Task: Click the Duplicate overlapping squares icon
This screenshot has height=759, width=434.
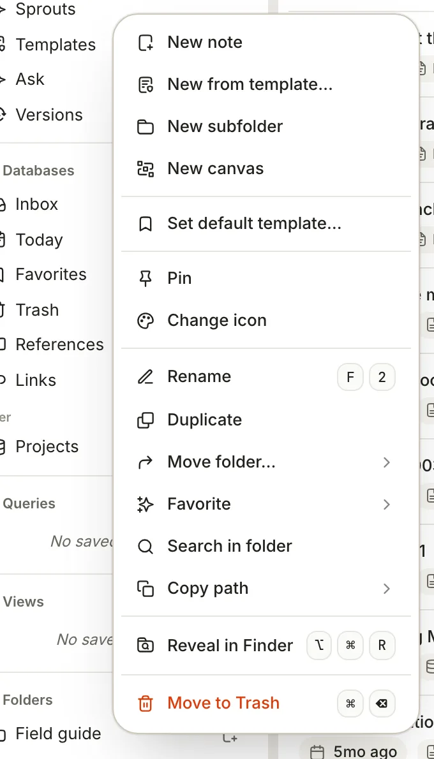Action: [146, 420]
